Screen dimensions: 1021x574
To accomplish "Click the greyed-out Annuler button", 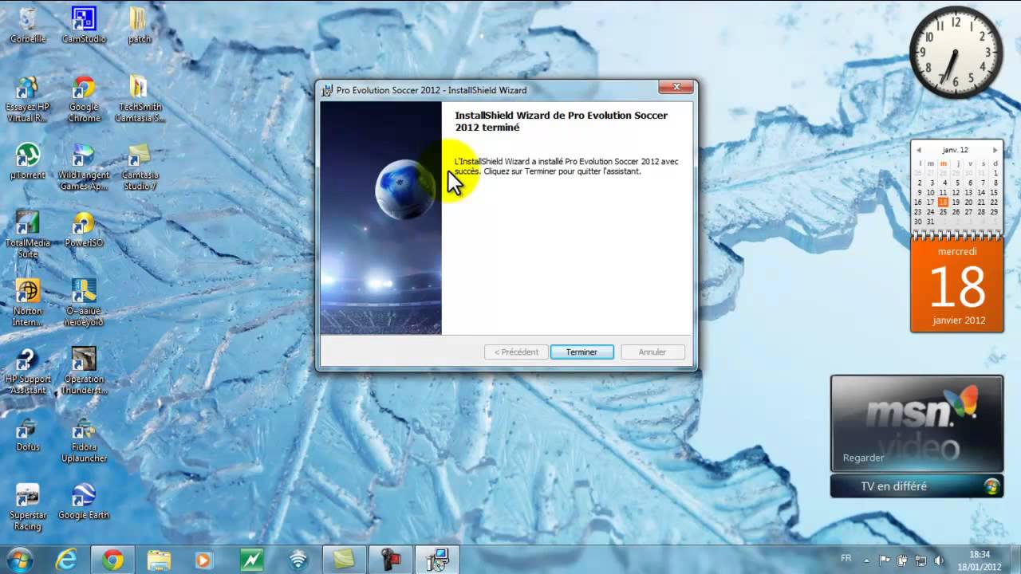I will point(652,352).
